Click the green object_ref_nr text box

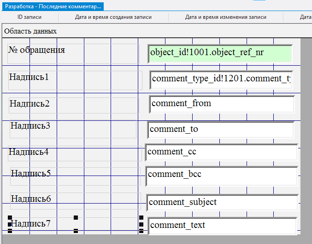(x=220, y=53)
